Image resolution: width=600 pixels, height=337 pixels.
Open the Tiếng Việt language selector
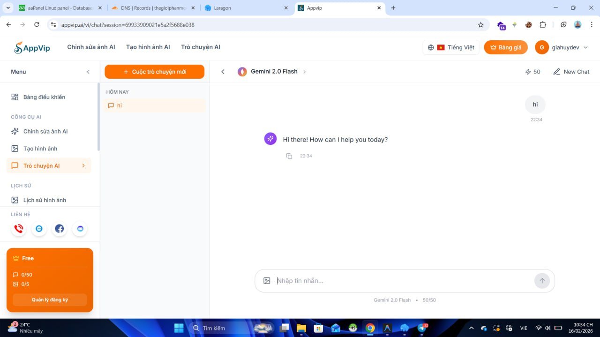click(450, 47)
